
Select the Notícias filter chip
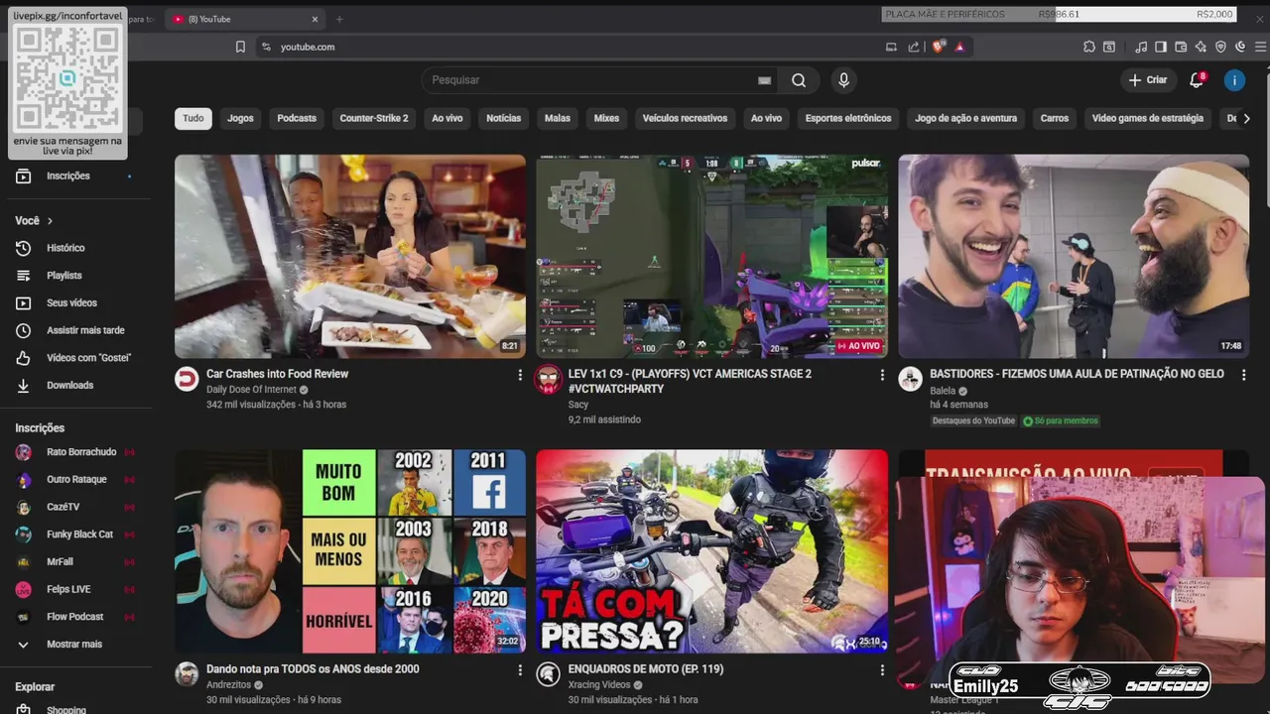coord(503,118)
